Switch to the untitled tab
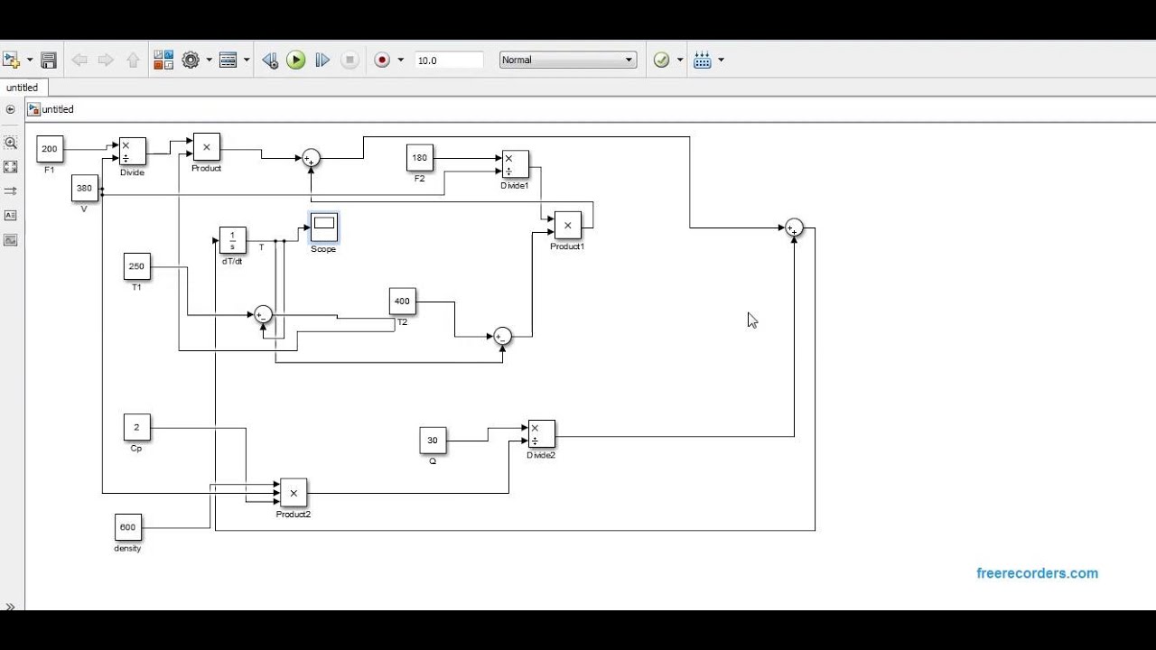Screen dimensions: 1156x650 [x=23, y=88]
